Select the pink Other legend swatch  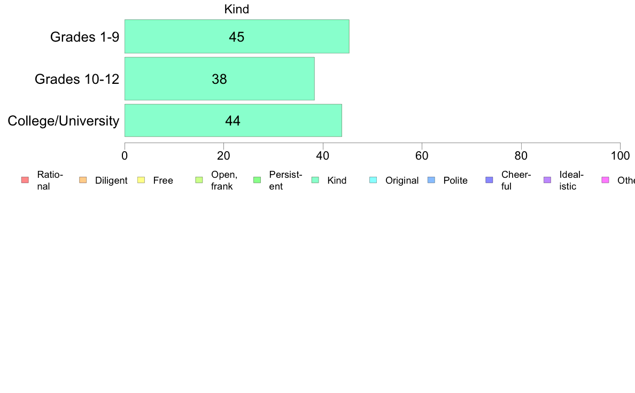click(606, 180)
